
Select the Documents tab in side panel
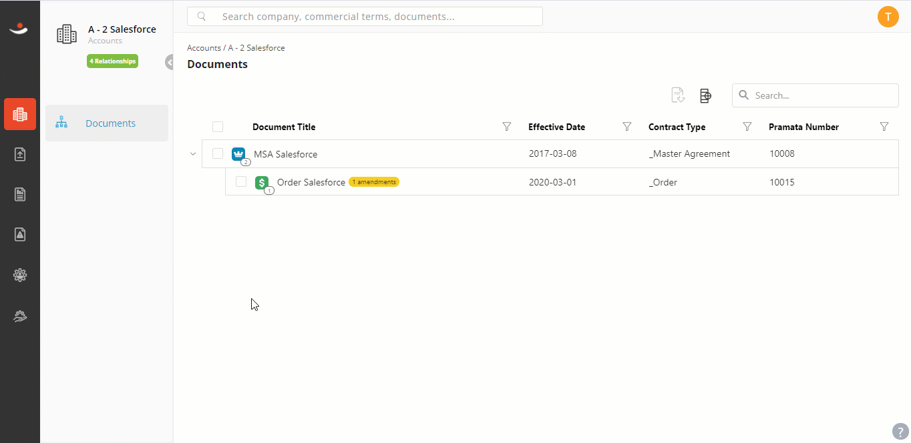(107, 123)
